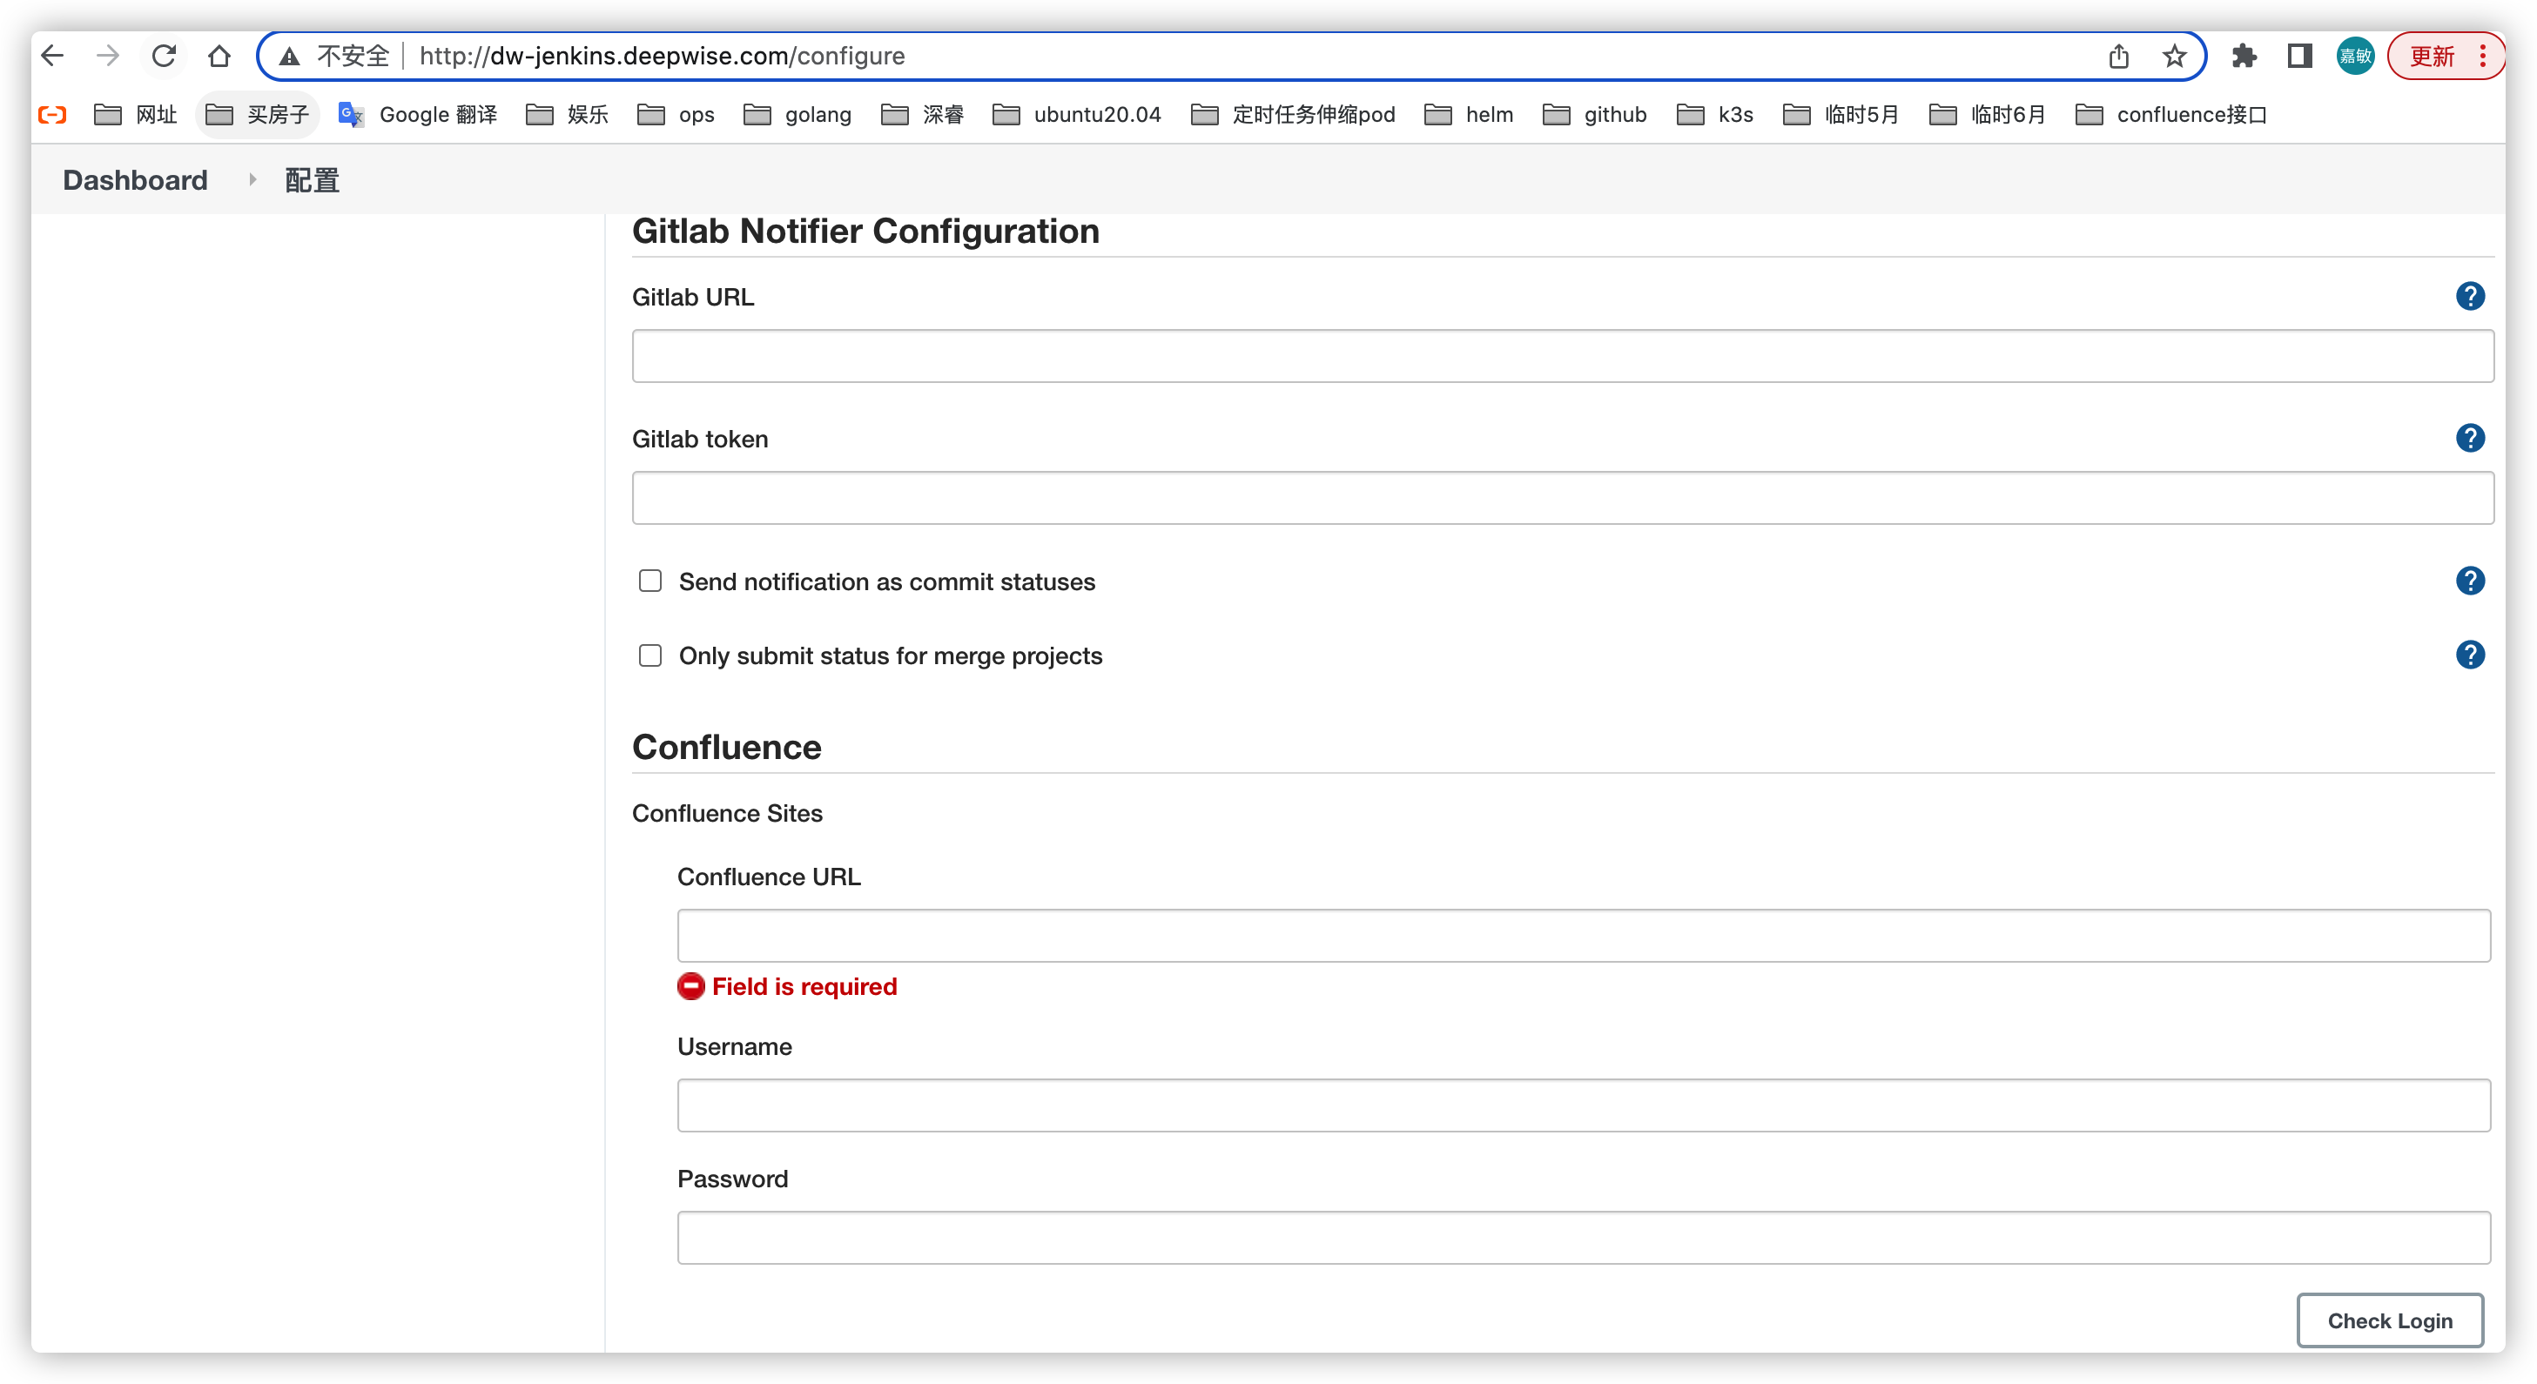Click the Confluence Sites label
This screenshot has height=1384, width=2537.
[727, 813]
